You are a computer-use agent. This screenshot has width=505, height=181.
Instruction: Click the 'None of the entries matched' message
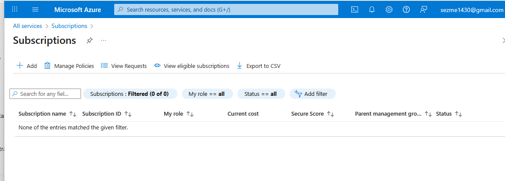coord(73,128)
